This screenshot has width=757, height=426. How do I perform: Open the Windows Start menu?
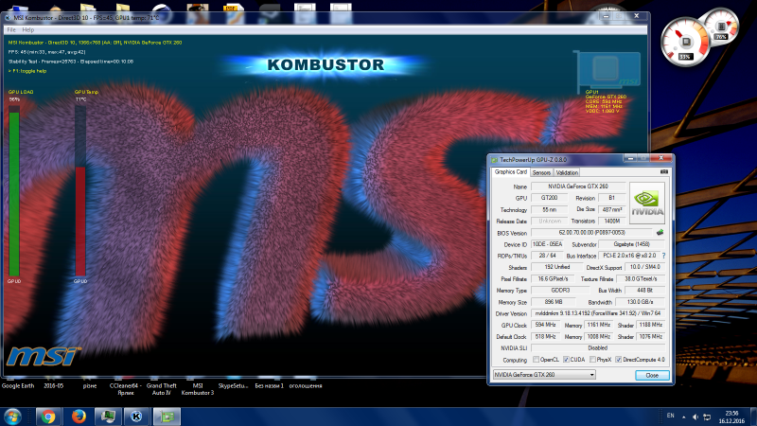pyautogui.click(x=14, y=416)
